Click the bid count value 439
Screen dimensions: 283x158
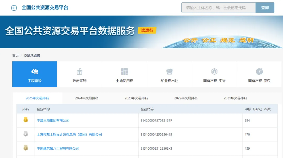(247, 148)
